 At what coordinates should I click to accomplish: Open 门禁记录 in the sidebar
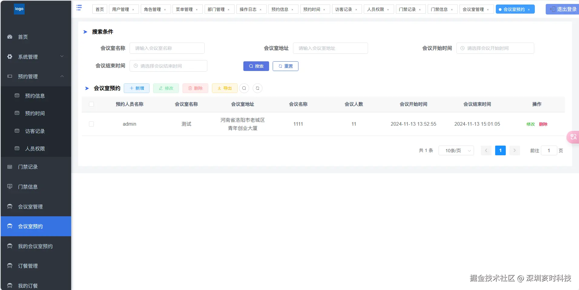click(x=36, y=167)
